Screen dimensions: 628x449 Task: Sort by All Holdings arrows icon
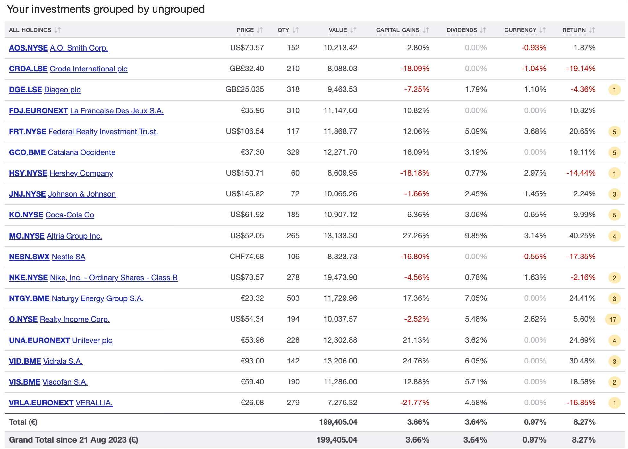(x=57, y=30)
